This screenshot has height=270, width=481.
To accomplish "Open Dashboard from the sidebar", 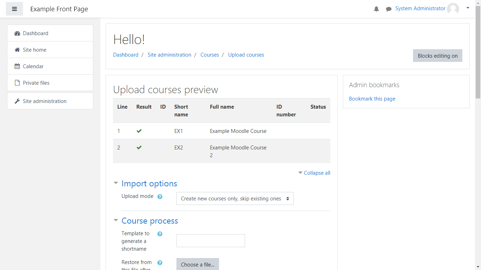I will [x=36, y=33].
